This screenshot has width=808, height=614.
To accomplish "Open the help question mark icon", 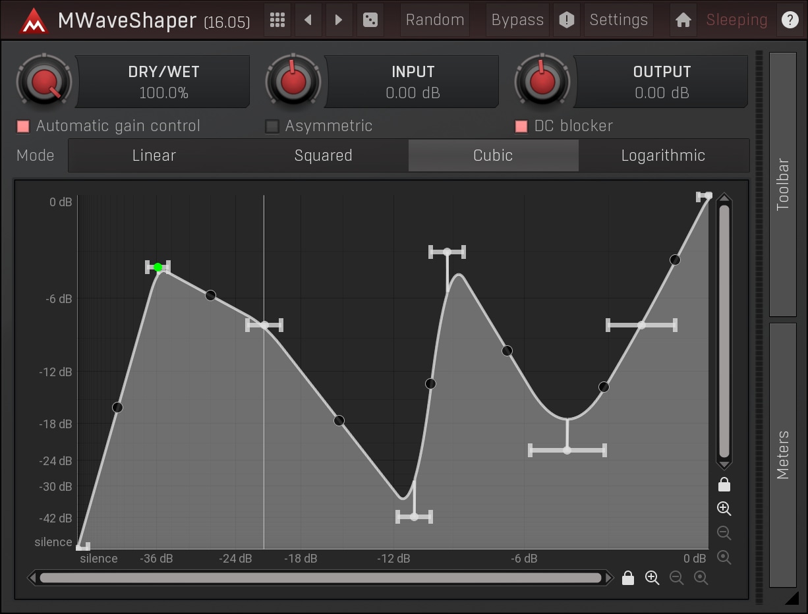I will pos(790,20).
